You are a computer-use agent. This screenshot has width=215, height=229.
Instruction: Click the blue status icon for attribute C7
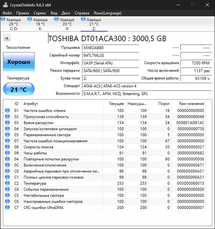(x=7, y=207)
